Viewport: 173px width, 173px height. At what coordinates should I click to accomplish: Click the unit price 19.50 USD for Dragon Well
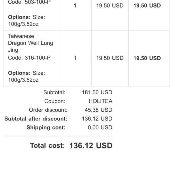110,58
